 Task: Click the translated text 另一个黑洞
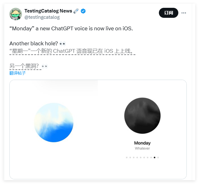[x=24, y=66]
